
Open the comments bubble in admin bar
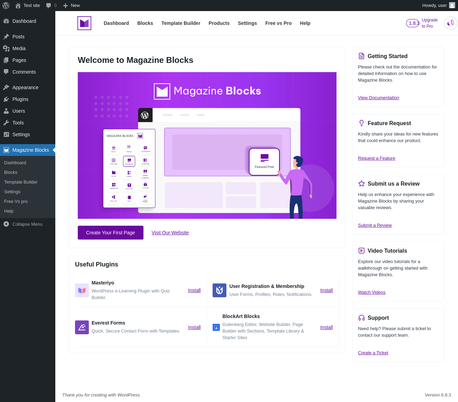coord(49,6)
